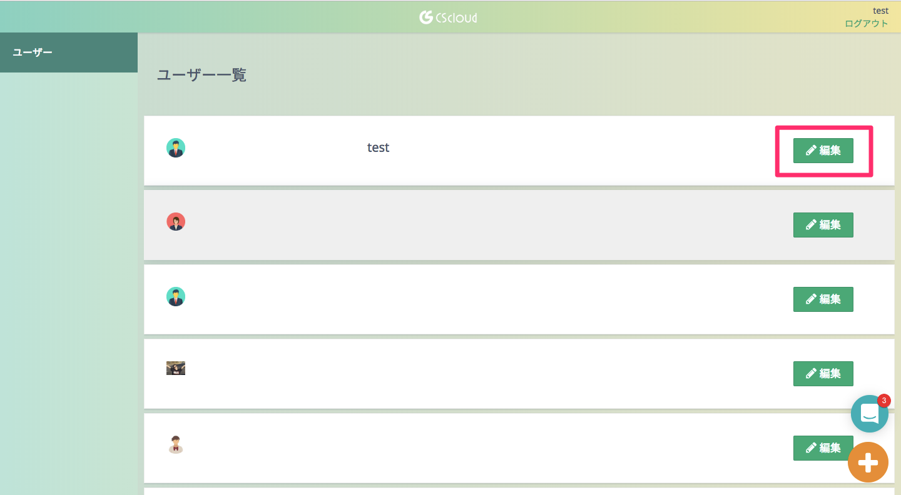This screenshot has width=901, height=495.
Task: Click the photo thumbnail avatar in fourth row
Action: click(x=176, y=368)
